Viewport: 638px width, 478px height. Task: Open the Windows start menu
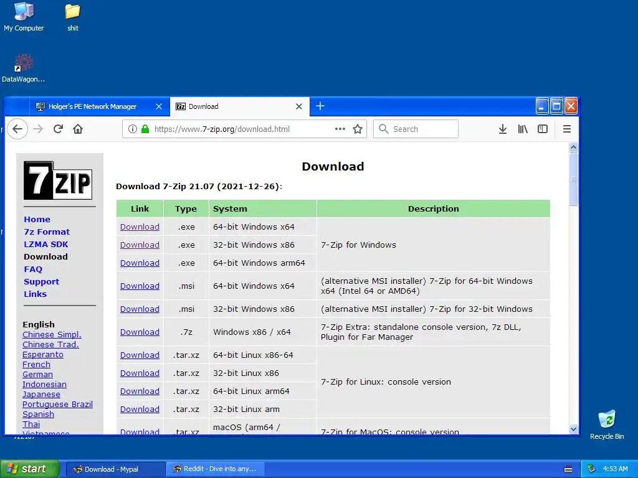coord(30,469)
